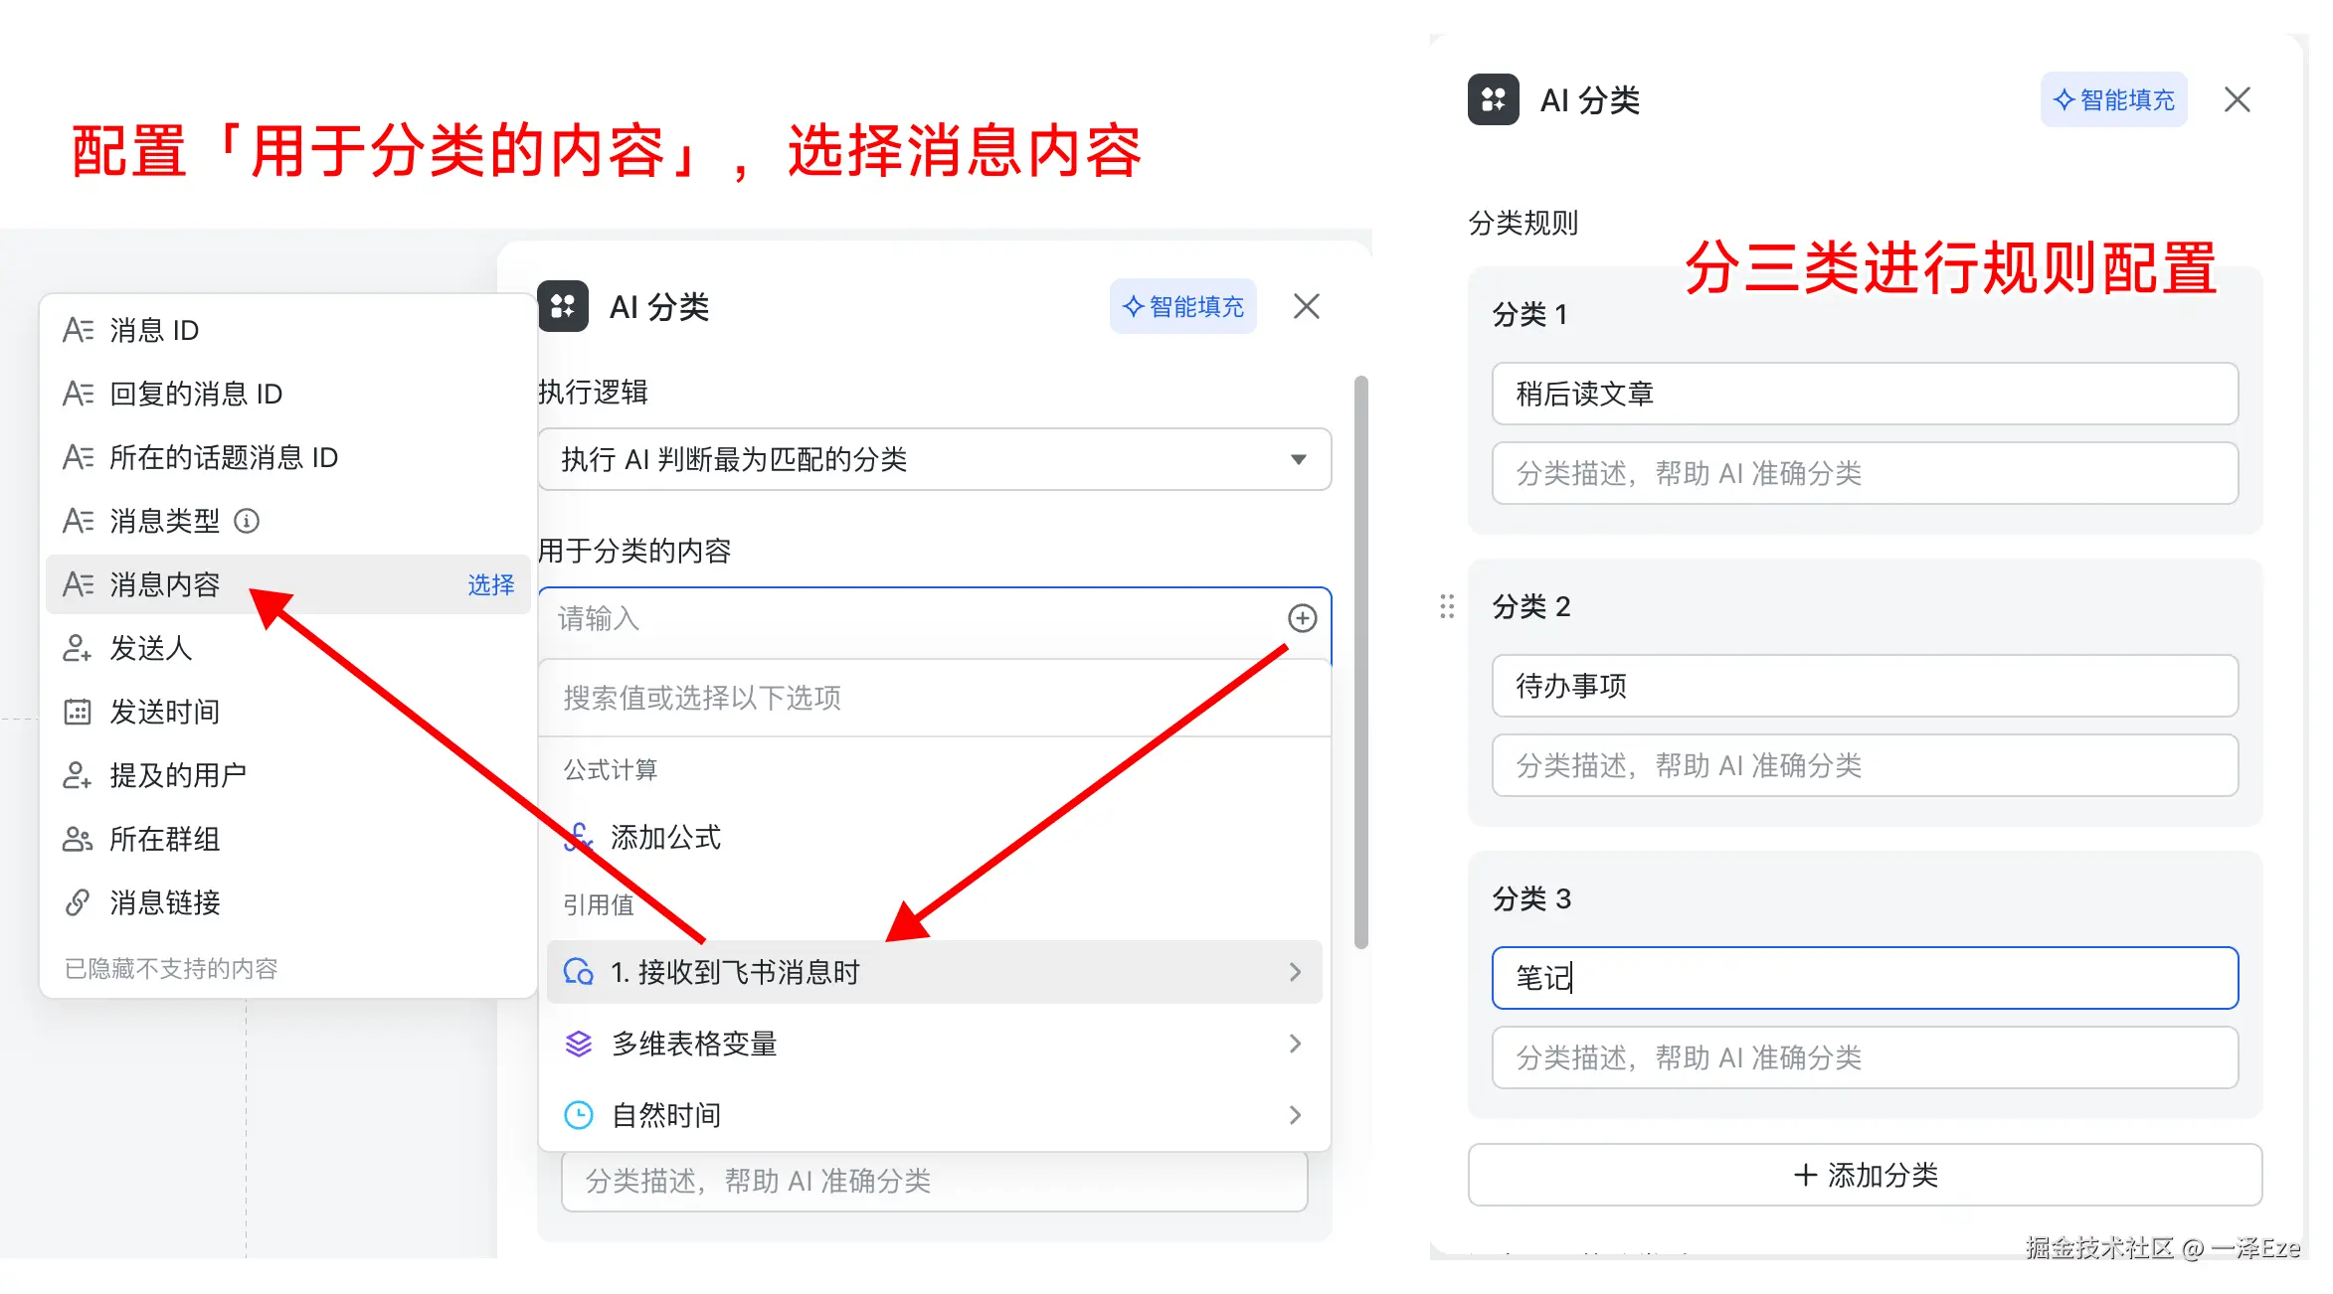This screenshot has width=2333, height=1294.
Task: Expand the 多维表格变量 submenu arrow
Action: [1294, 1044]
